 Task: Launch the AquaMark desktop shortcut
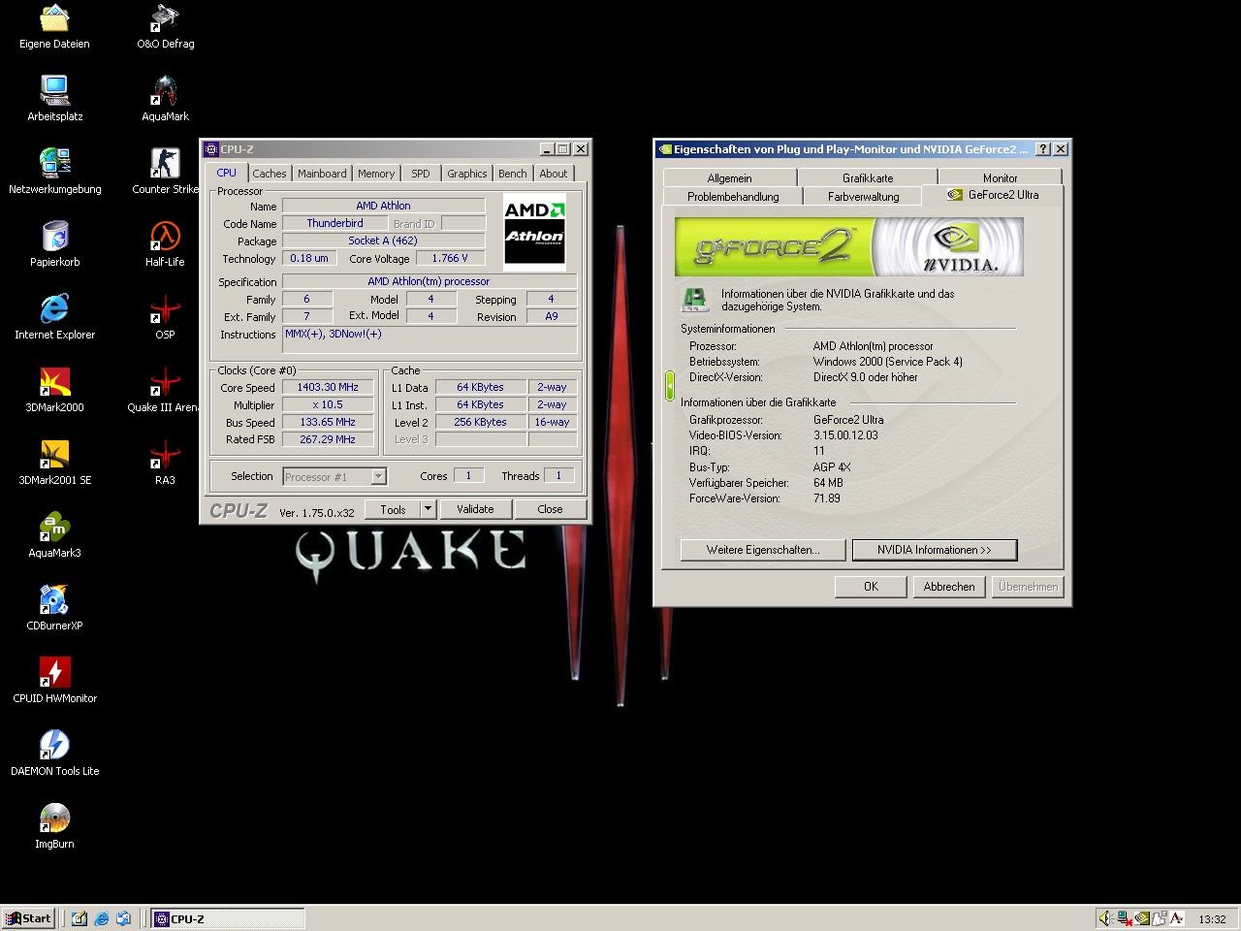click(x=165, y=100)
